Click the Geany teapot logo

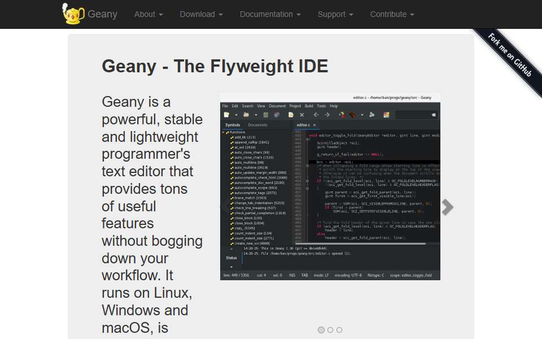tap(73, 14)
